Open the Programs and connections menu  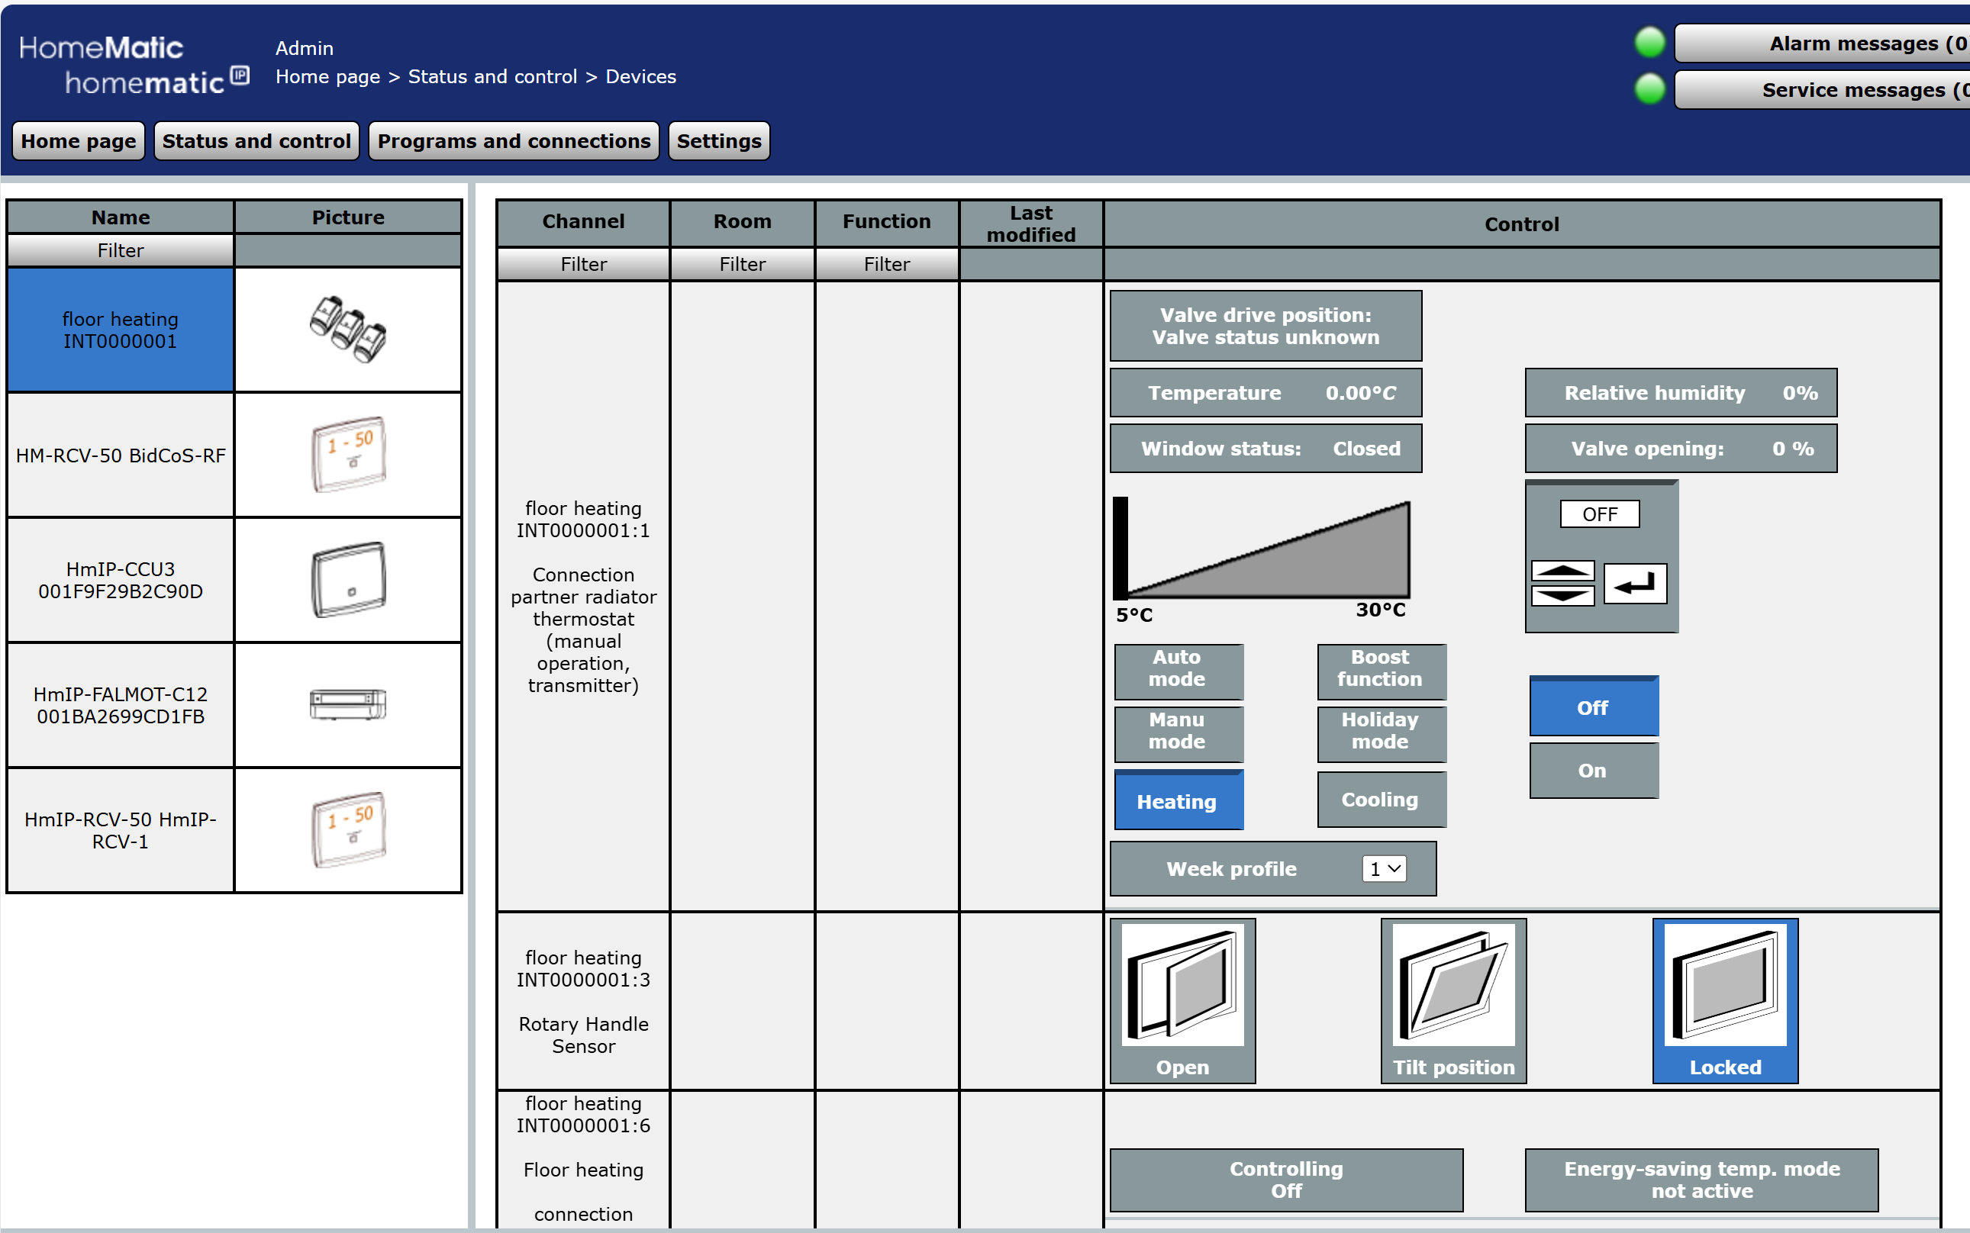point(513,141)
